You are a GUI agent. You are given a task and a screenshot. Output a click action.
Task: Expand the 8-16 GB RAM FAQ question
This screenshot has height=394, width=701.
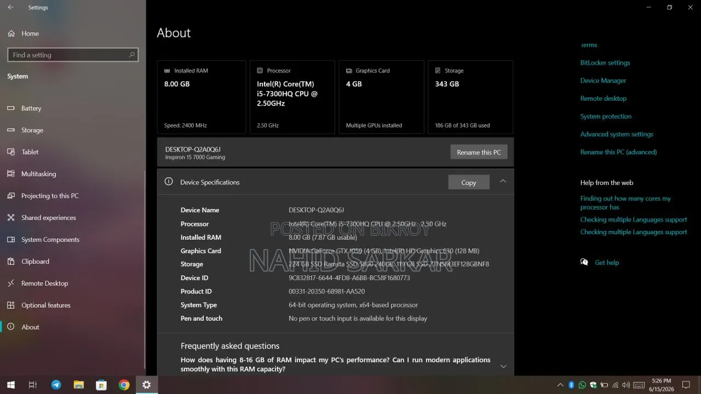[x=336, y=364]
